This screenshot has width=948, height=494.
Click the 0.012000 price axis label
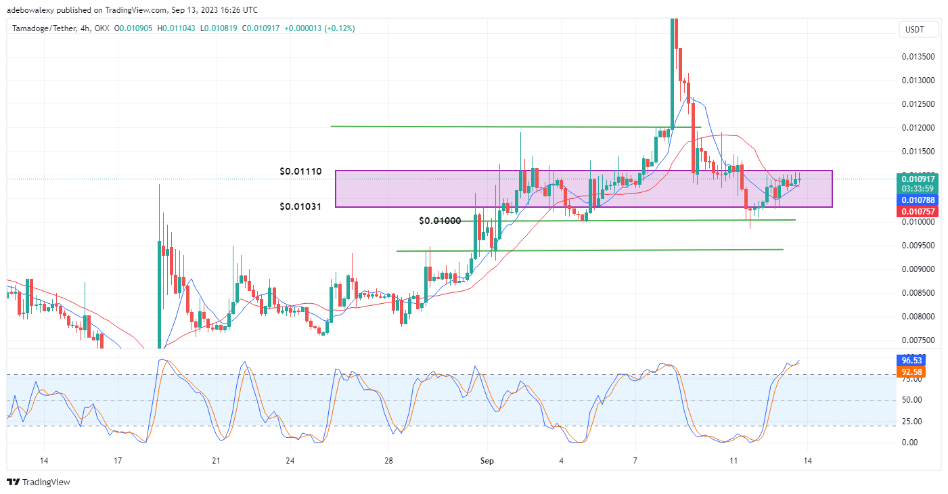919,128
